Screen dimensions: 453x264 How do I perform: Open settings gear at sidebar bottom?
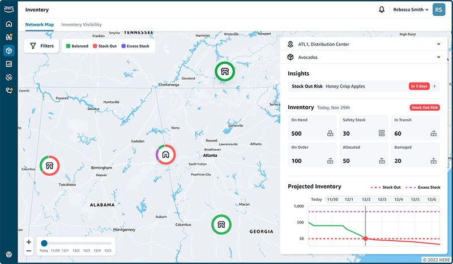pyautogui.click(x=8, y=254)
